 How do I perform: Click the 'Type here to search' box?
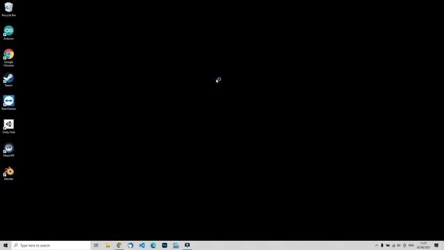coord(51,245)
